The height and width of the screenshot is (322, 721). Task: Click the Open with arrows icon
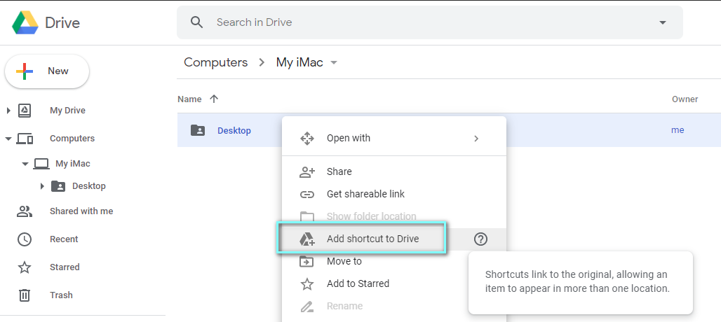tap(307, 139)
